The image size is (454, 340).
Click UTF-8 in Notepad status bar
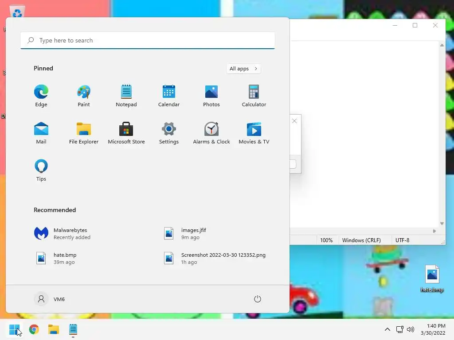coord(402,240)
